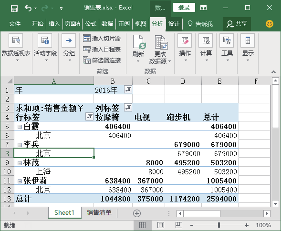Open the 销售清单 sheet tab
The image size is (281, 231).
click(99, 212)
